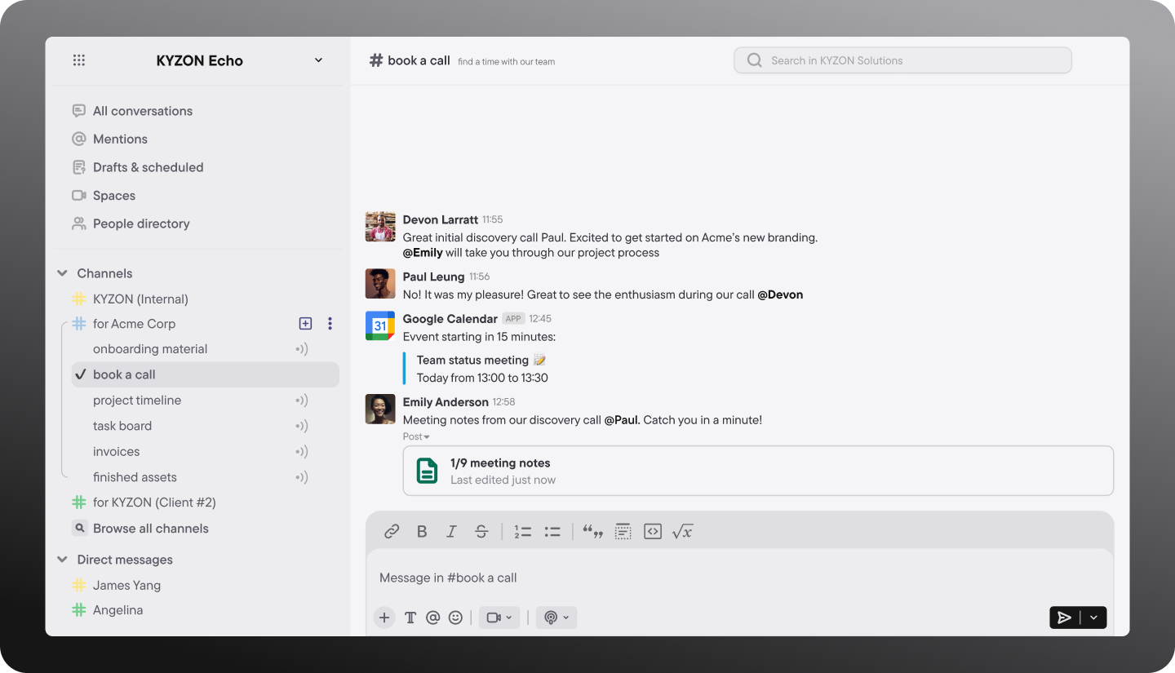The width and height of the screenshot is (1175, 673).
Task: Click the plus attachment button
Action: pyautogui.click(x=384, y=618)
